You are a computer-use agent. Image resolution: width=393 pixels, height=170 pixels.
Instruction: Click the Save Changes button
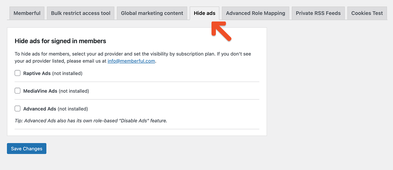click(x=26, y=149)
